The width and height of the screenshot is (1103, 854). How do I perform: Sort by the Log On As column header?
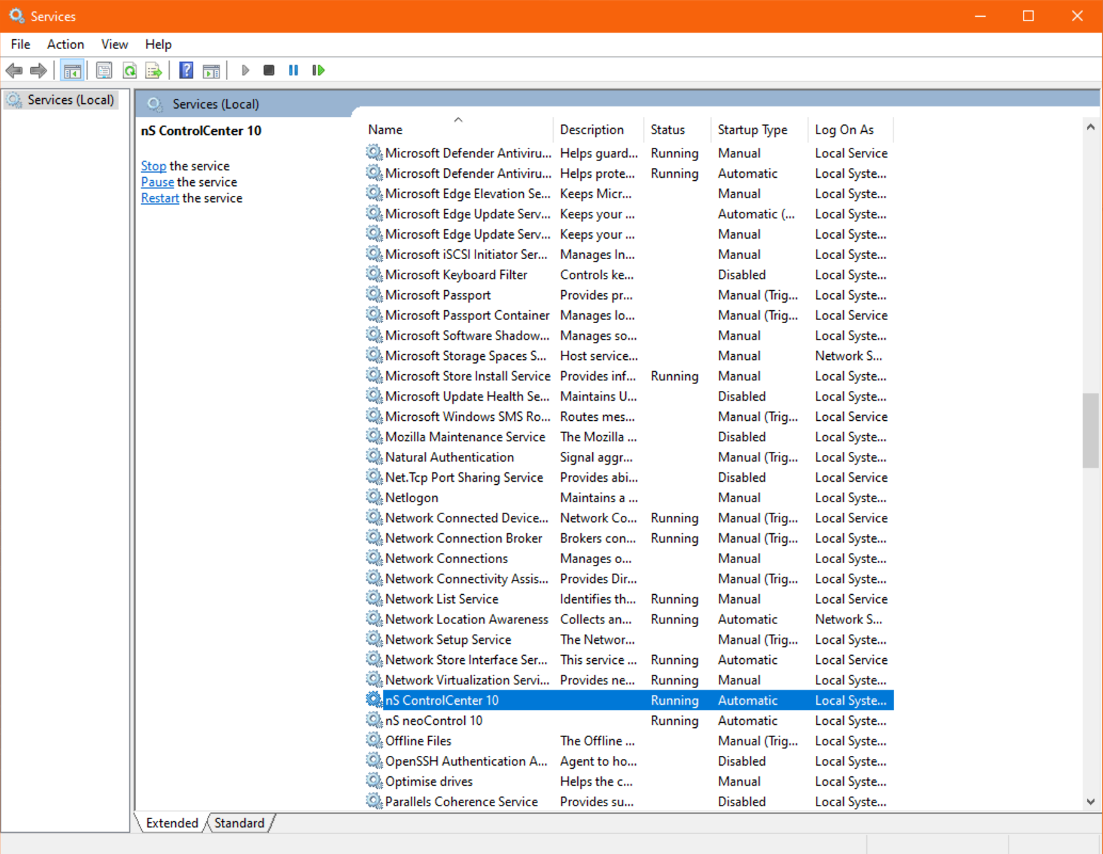(850, 129)
